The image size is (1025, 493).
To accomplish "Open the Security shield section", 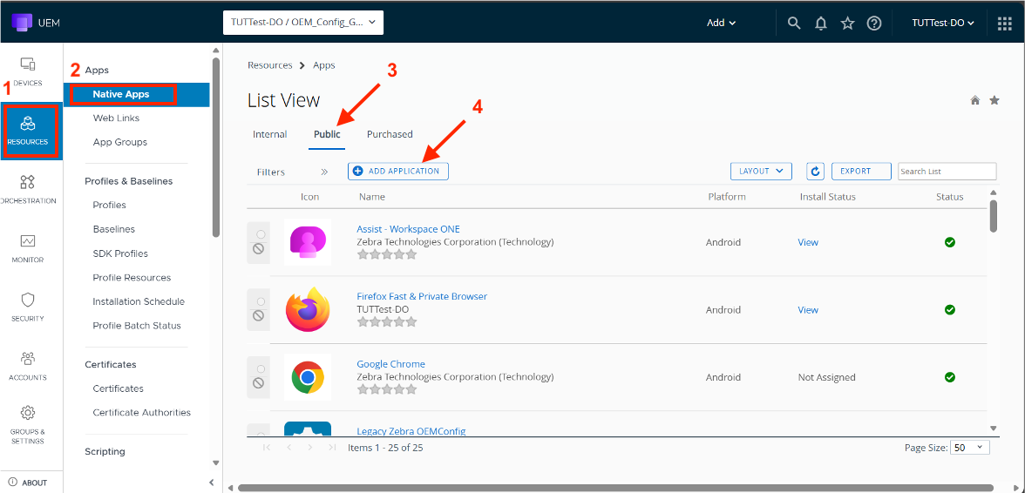I will (27, 306).
